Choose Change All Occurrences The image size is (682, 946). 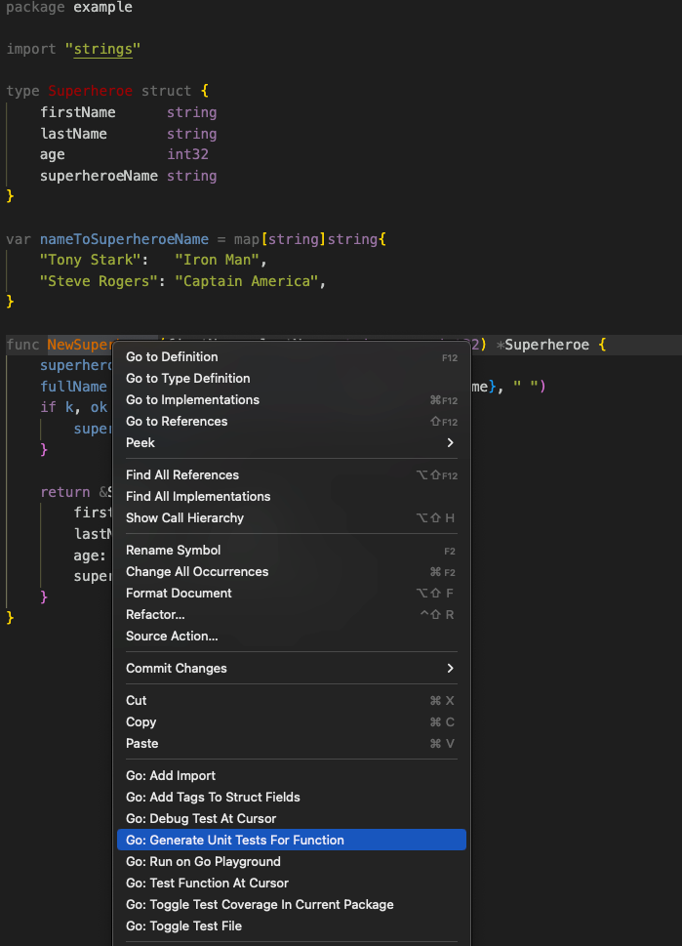[x=196, y=572]
